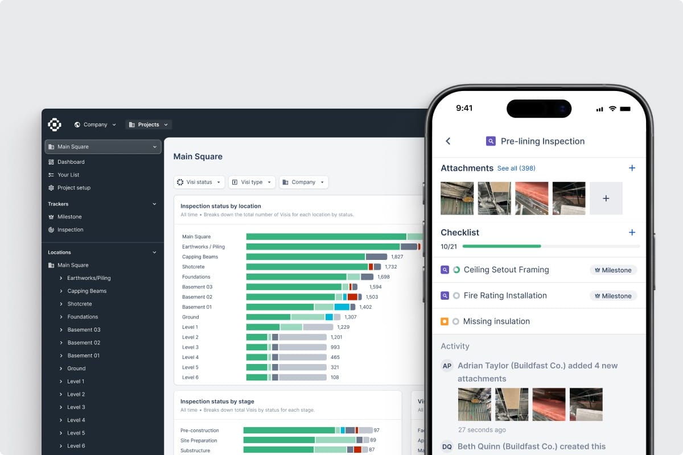Select Level 1 in locations tree
Viewport: 683px width, 455px height.
tap(76, 382)
